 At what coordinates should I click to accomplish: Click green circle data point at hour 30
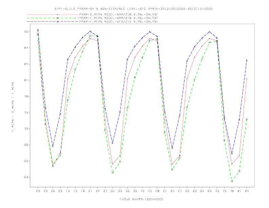pos(112,173)
